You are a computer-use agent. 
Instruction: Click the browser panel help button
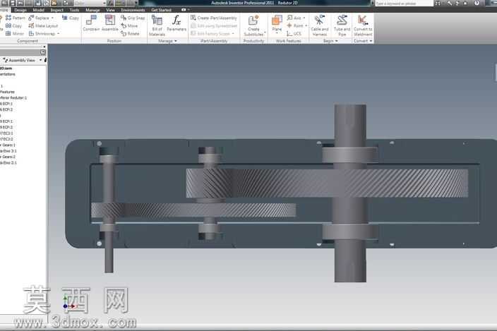[43, 52]
